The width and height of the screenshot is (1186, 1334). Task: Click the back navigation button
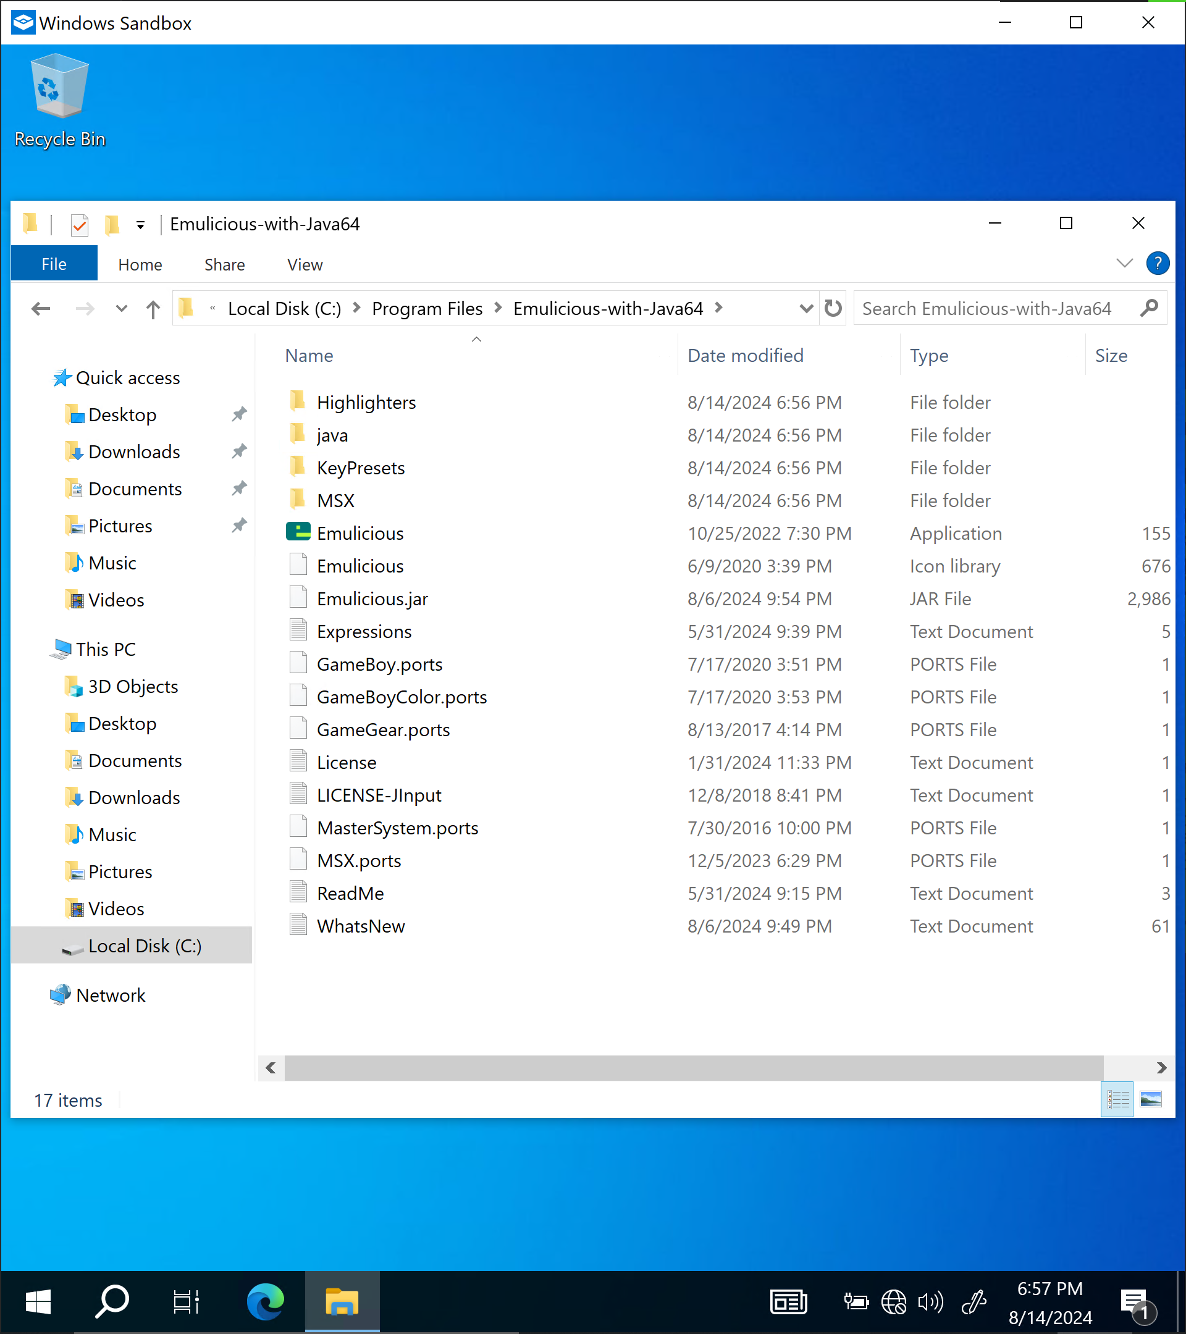(40, 308)
